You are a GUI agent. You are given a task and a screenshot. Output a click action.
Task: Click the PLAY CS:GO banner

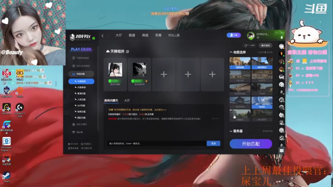tap(81, 49)
